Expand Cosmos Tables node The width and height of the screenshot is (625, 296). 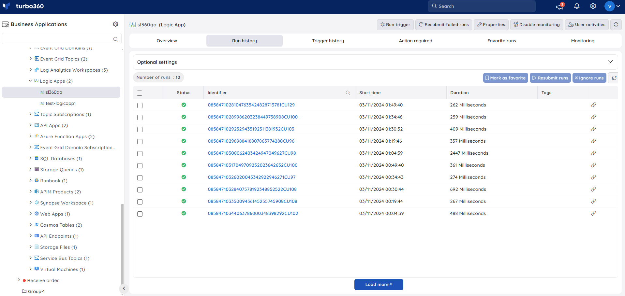[30, 225]
